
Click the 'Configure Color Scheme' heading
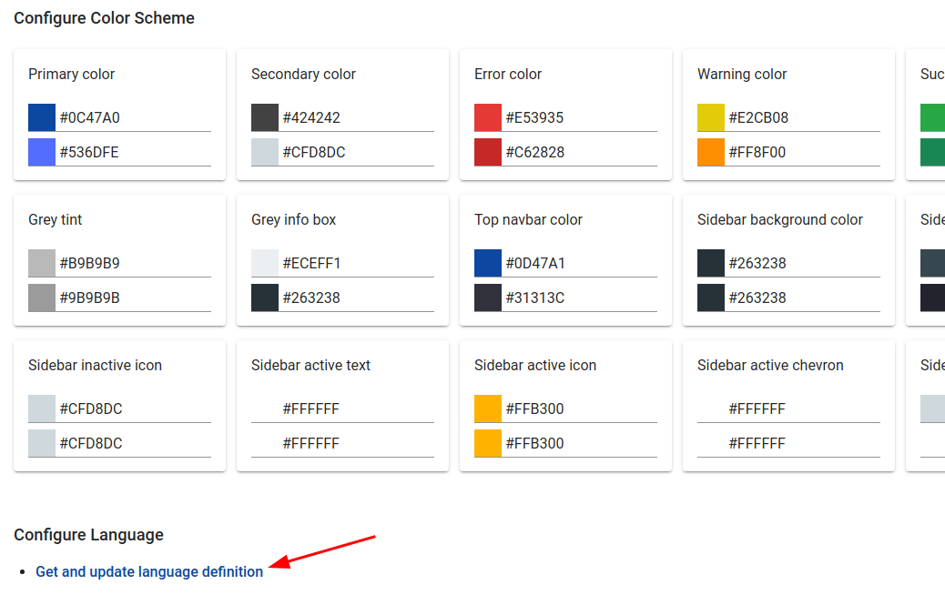pyautogui.click(x=105, y=18)
